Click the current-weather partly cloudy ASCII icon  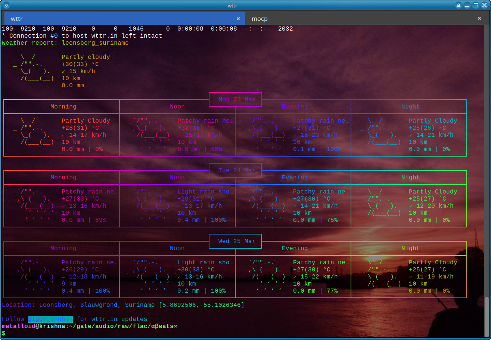click(34, 68)
